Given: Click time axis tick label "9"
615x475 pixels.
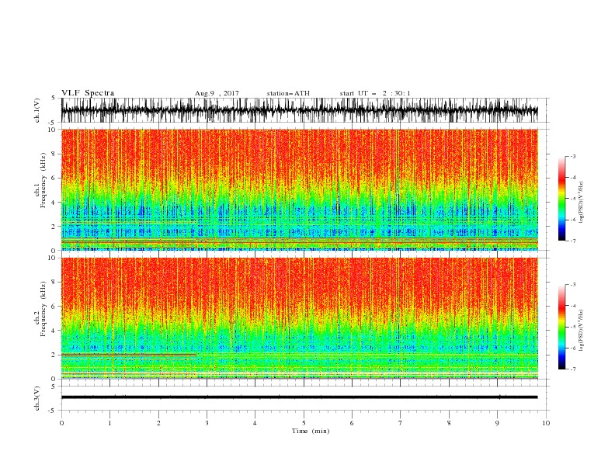Looking at the screenshot, I should tap(497, 423).
